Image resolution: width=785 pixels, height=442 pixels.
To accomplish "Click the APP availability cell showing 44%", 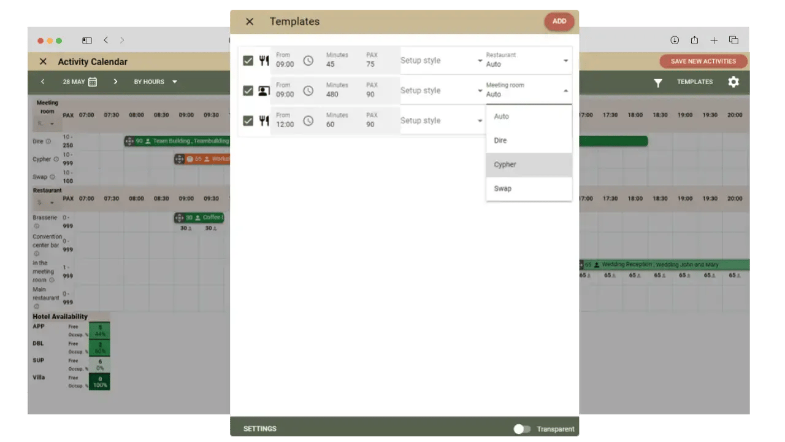I will pyautogui.click(x=99, y=330).
